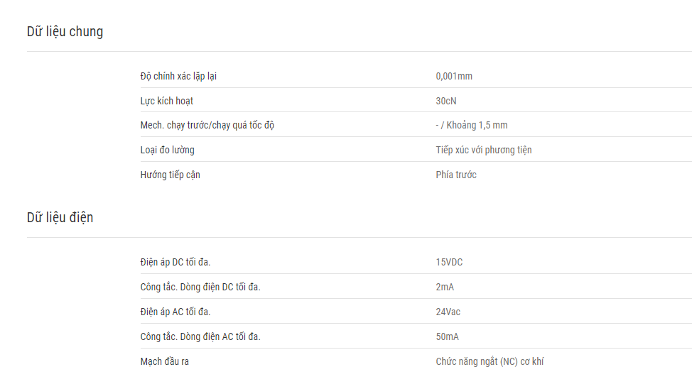Click the 'Phía trước' value
The height and width of the screenshot is (389, 692).
coord(456,175)
